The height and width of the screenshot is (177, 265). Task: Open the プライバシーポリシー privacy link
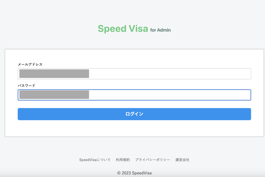(153, 160)
